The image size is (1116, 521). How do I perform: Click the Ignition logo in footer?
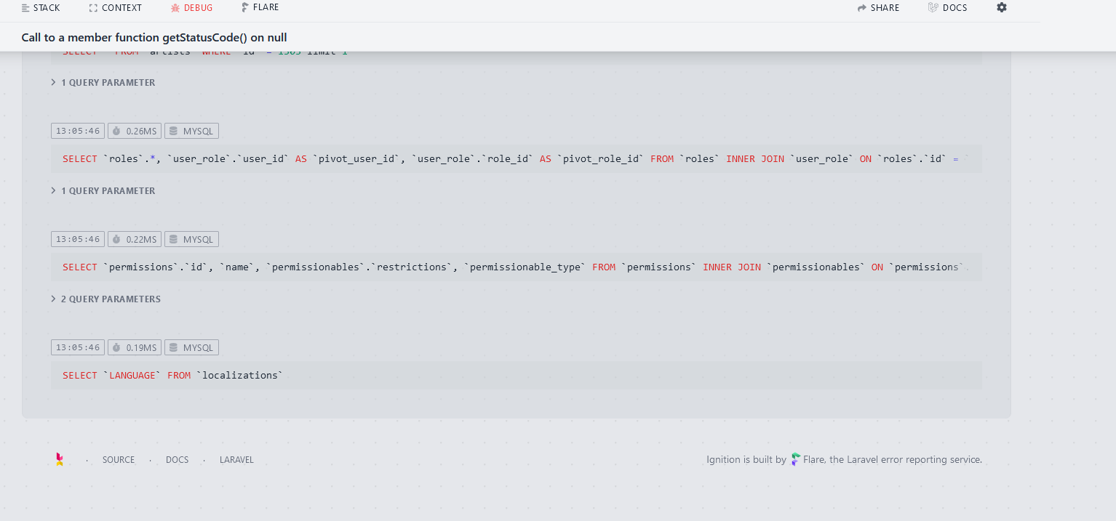(x=60, y=459)
